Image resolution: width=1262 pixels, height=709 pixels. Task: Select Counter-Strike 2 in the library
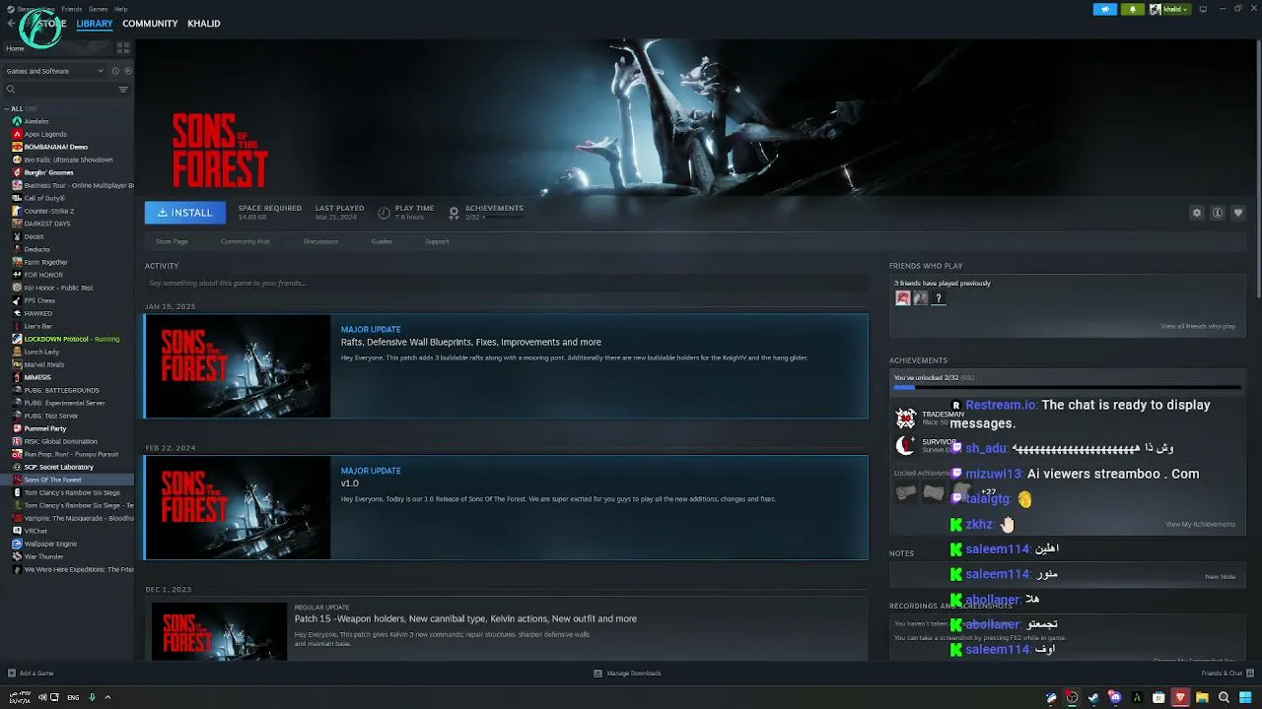click(x=49, y=211)
